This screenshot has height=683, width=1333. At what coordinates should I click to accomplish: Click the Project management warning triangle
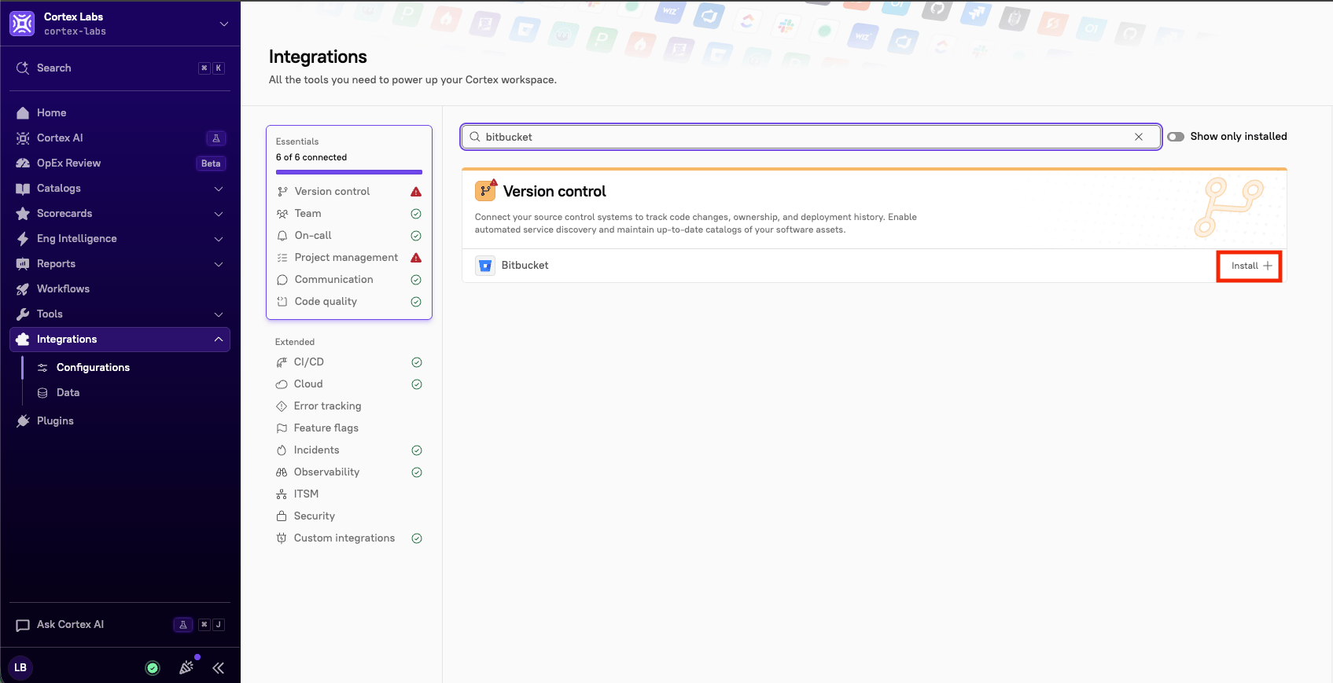pos(416,258)
